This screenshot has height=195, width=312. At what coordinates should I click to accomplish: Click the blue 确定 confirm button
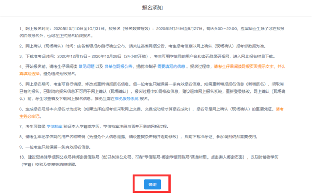coord(152,185)
